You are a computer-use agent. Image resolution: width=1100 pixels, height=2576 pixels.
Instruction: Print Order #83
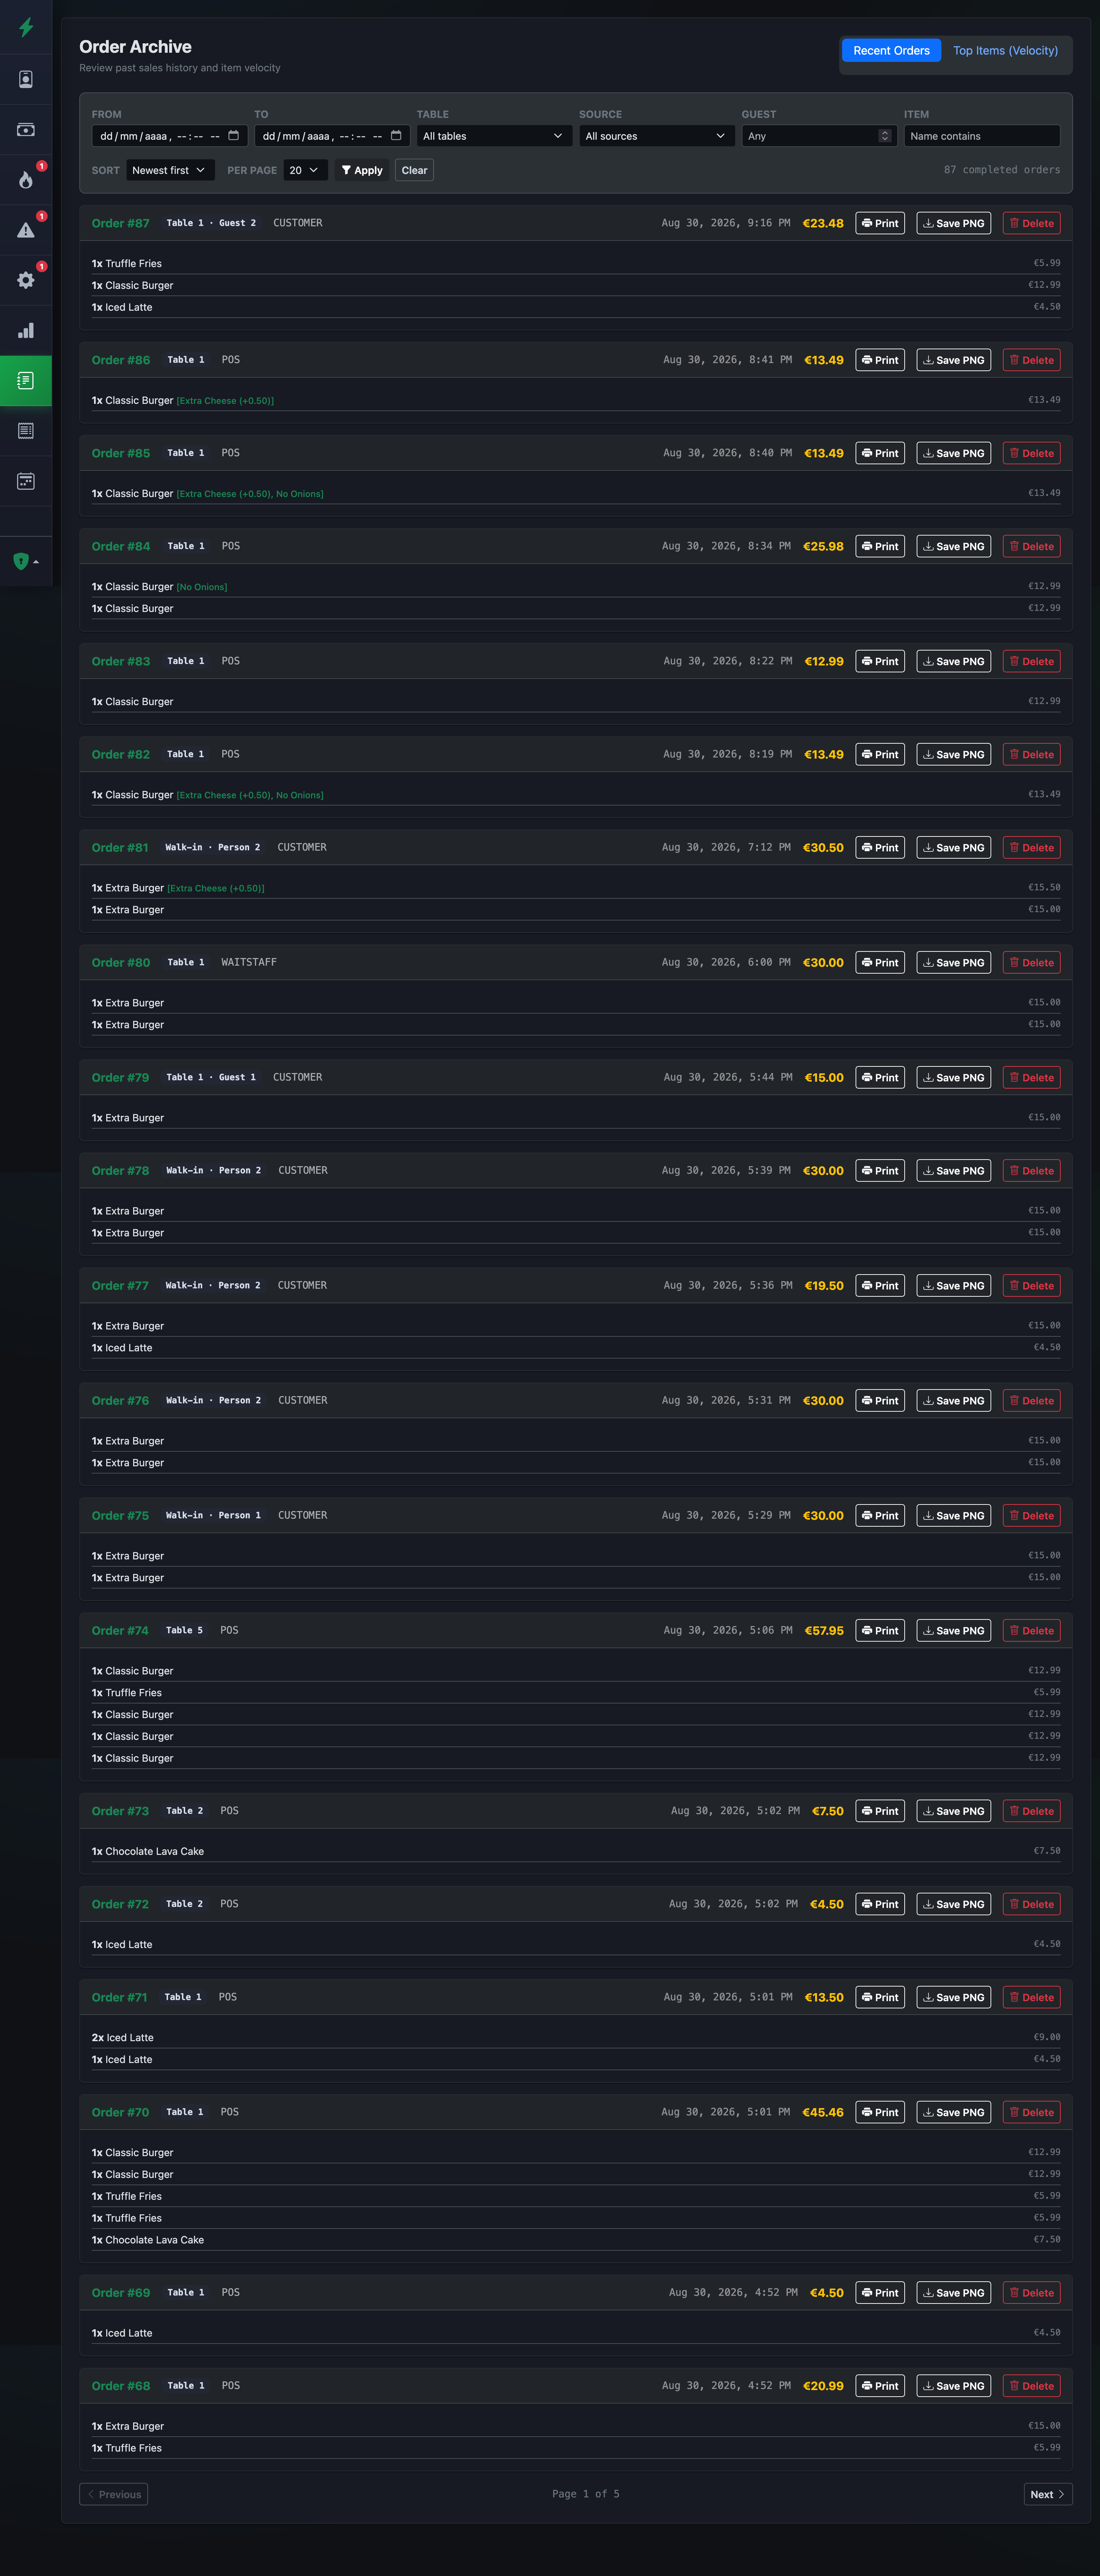pyautogui.click(x=880, y=661)
